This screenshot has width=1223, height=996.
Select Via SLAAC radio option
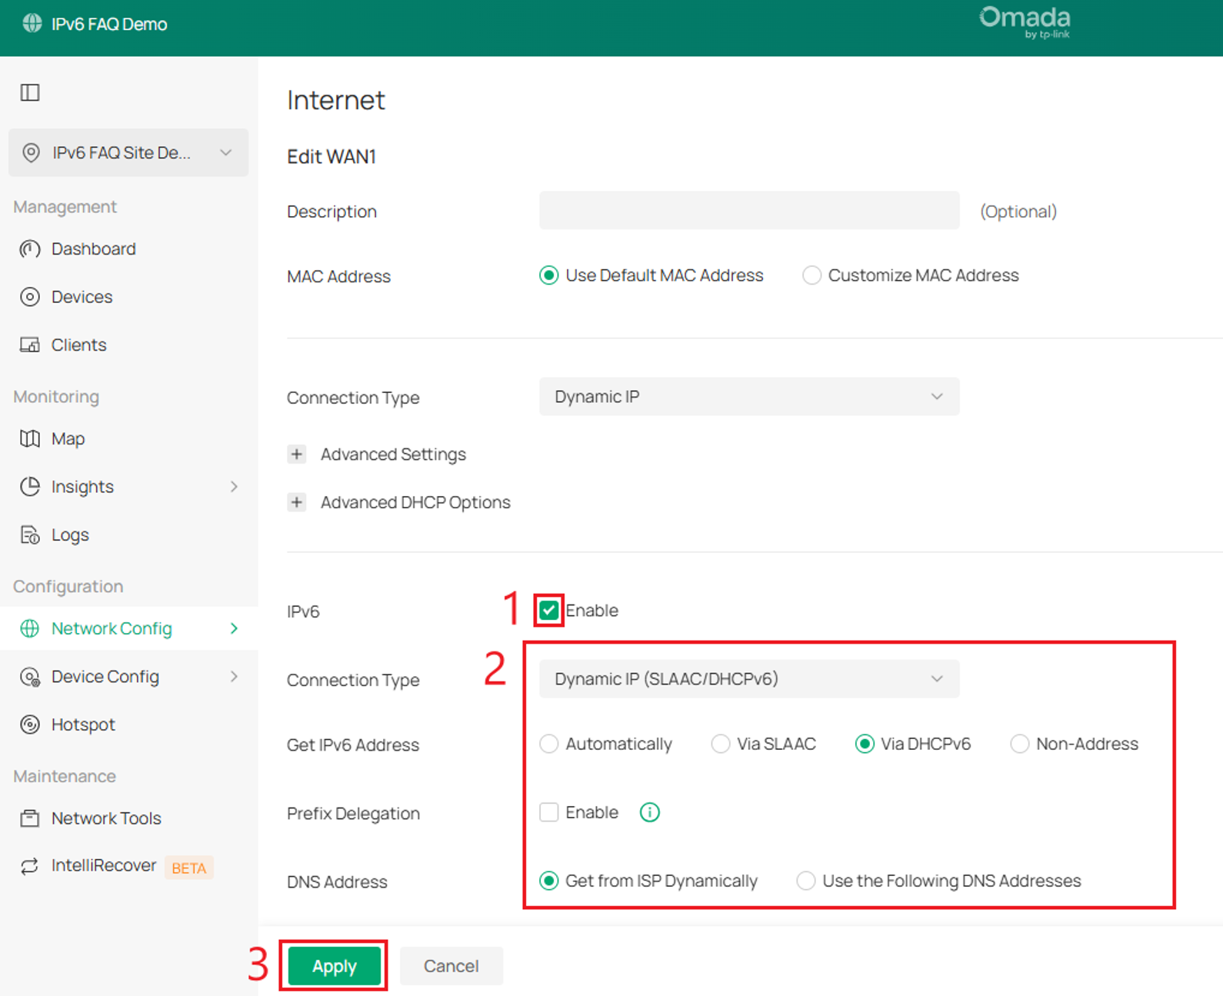coord(720,744)
